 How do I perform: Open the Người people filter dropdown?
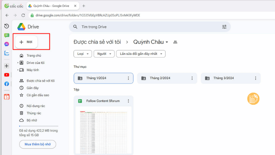(x=104, y=54)
